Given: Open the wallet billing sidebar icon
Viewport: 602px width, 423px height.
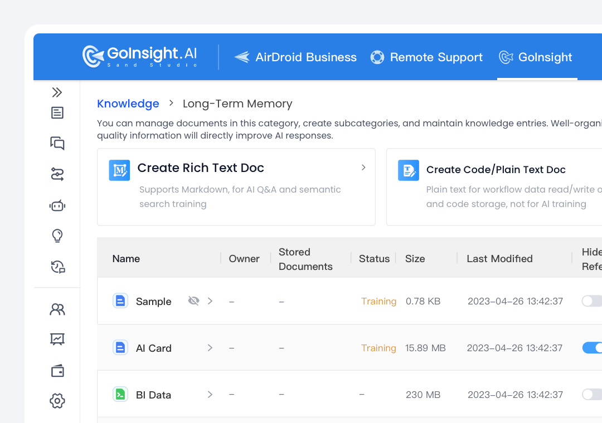Looking at the screenshot, I should pos(57,371).
